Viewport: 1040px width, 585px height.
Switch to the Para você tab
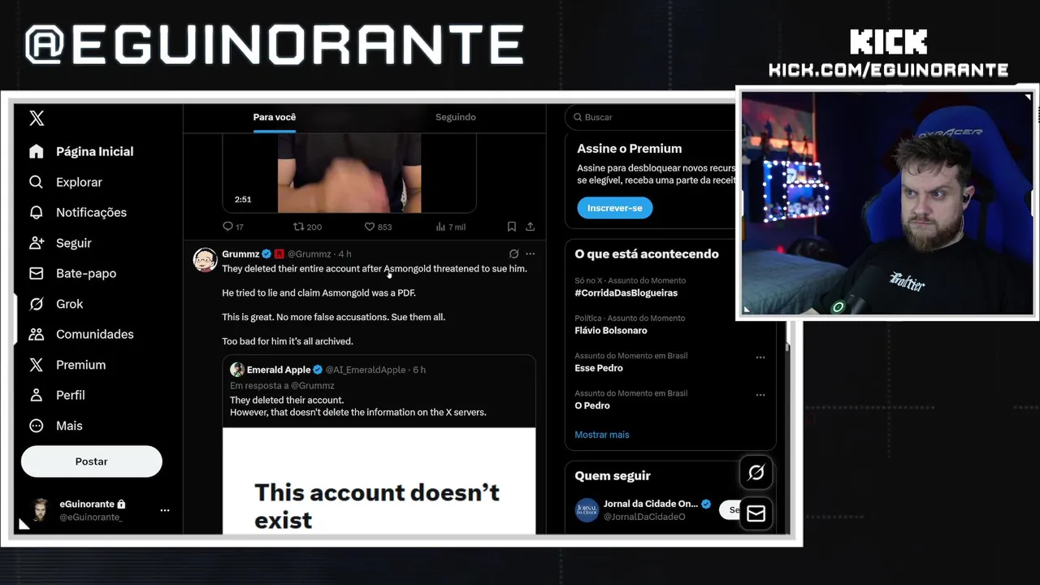[275, 117]
